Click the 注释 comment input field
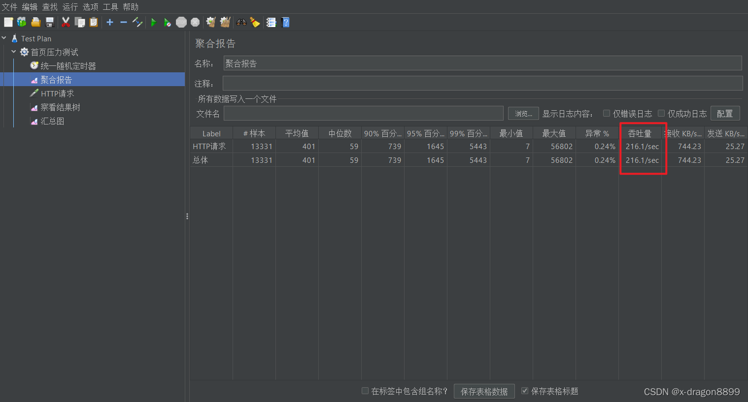This screenshot has height=402, width=748. point(482,83)
